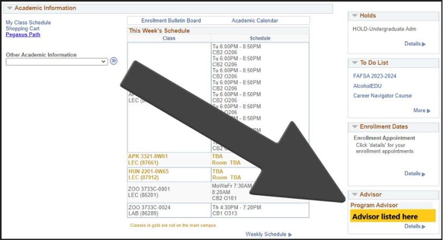Go to Shopping Cart

point(23,29)
